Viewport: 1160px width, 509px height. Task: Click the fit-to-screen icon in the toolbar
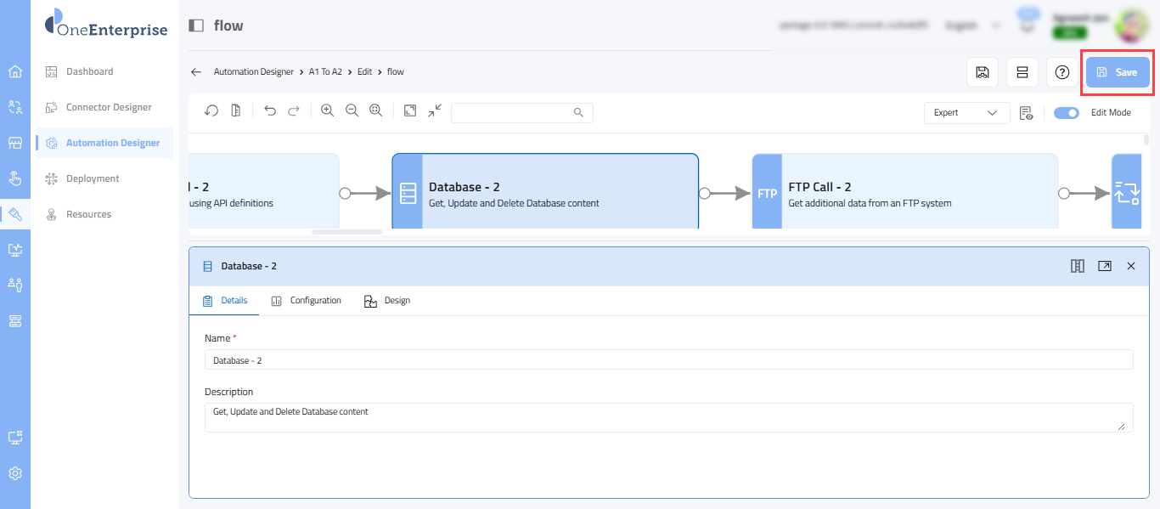(x=410, y=111)
